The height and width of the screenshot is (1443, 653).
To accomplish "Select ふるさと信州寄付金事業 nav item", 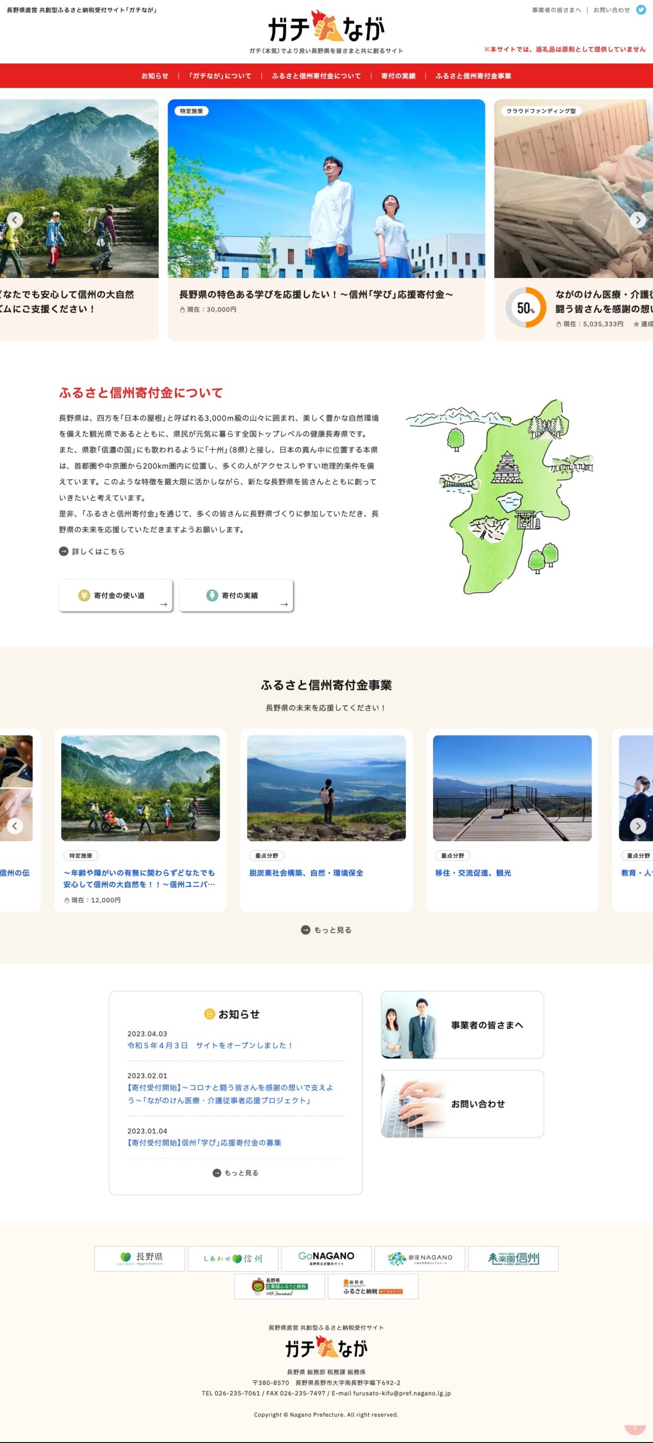I will (x=473, y=76).
